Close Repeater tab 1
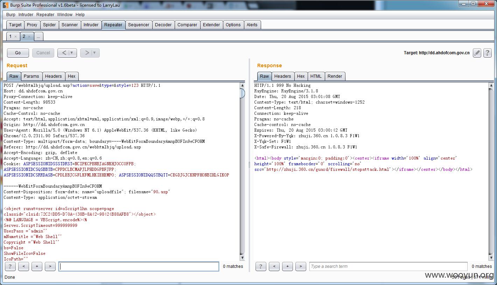Image resolution: width=497 pixels, height=285 pixels. pos(15,36)
